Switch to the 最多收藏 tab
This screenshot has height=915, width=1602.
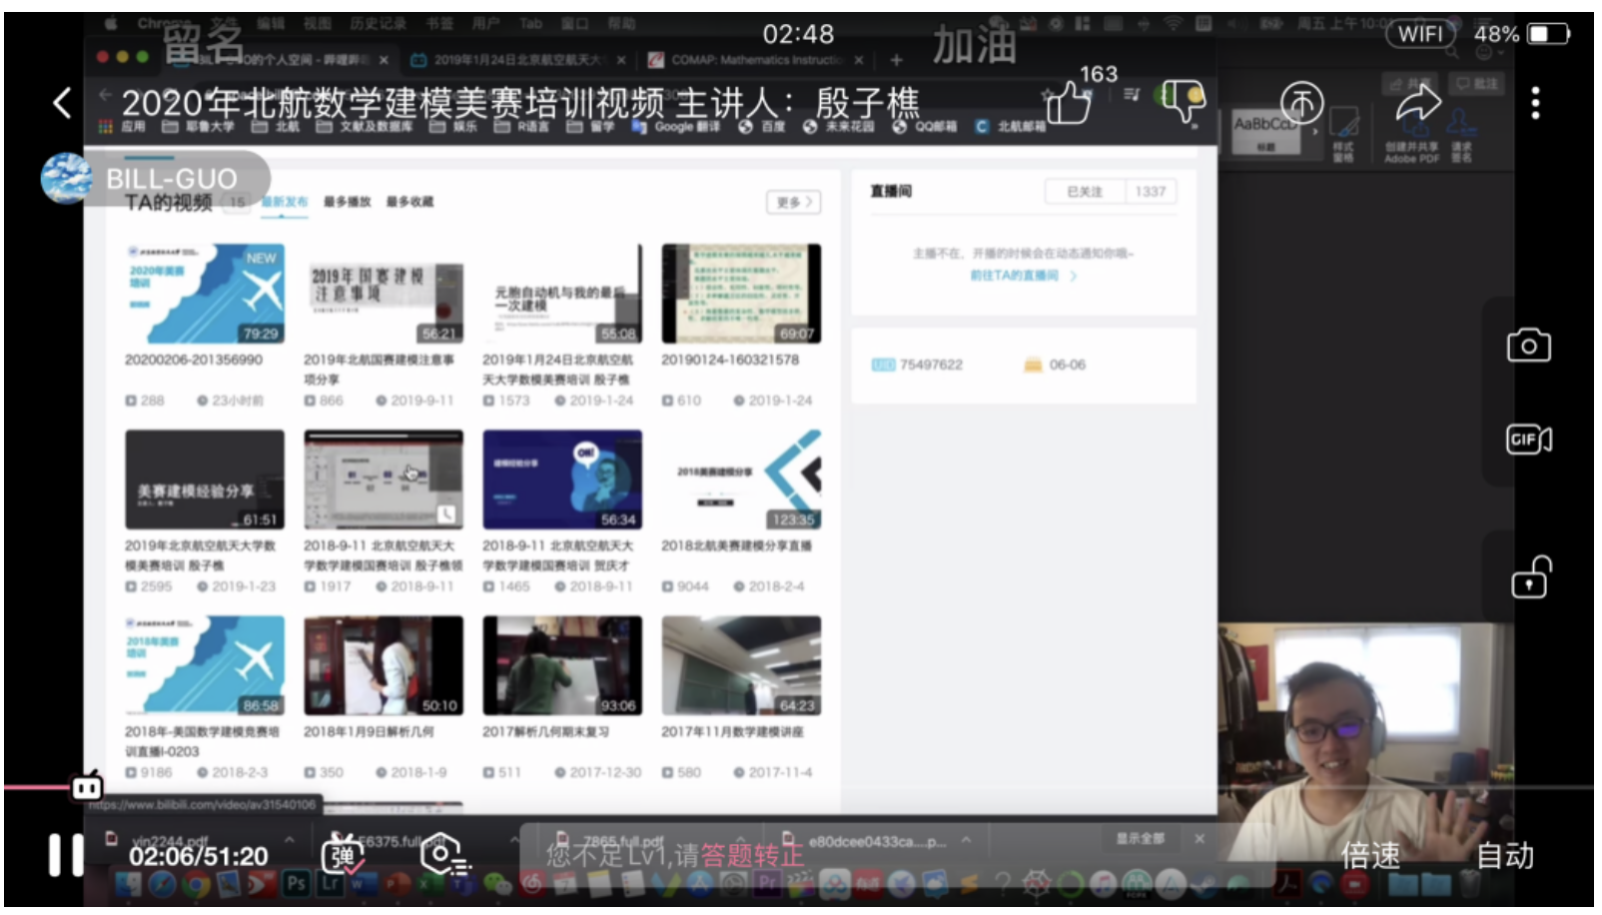click(409, 202)
